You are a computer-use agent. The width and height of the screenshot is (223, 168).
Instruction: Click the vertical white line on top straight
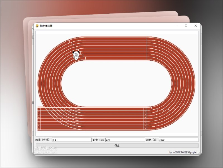pos(147,48)
